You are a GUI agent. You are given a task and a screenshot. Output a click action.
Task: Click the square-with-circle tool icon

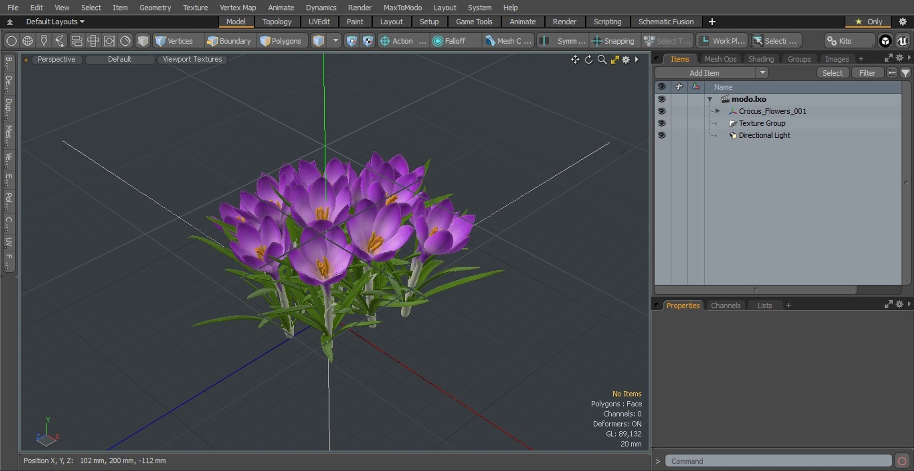pyautogui.click(x=109, y=41)
